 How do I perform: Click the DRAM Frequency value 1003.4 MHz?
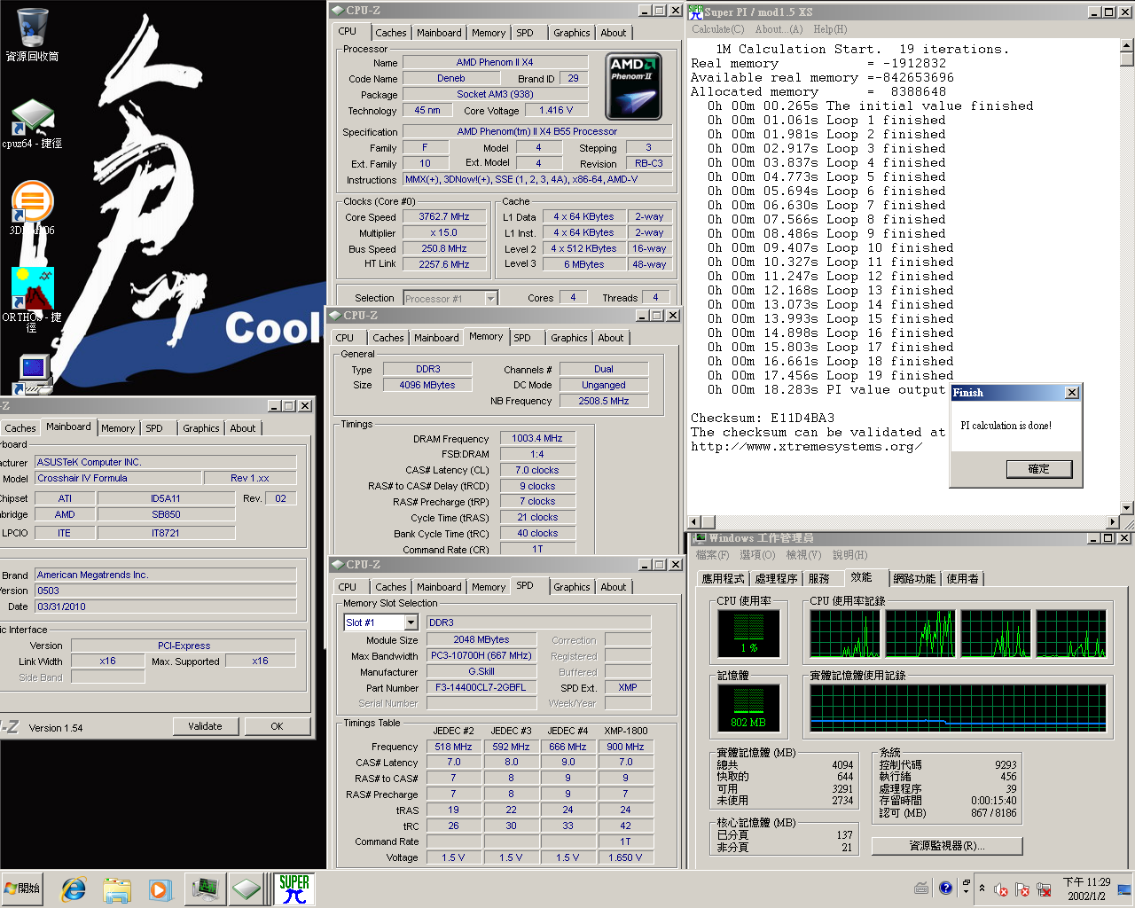coord(536,438)
